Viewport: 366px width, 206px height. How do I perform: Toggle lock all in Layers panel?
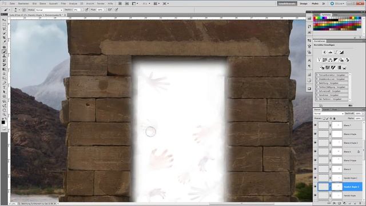(x=334, y=118)
